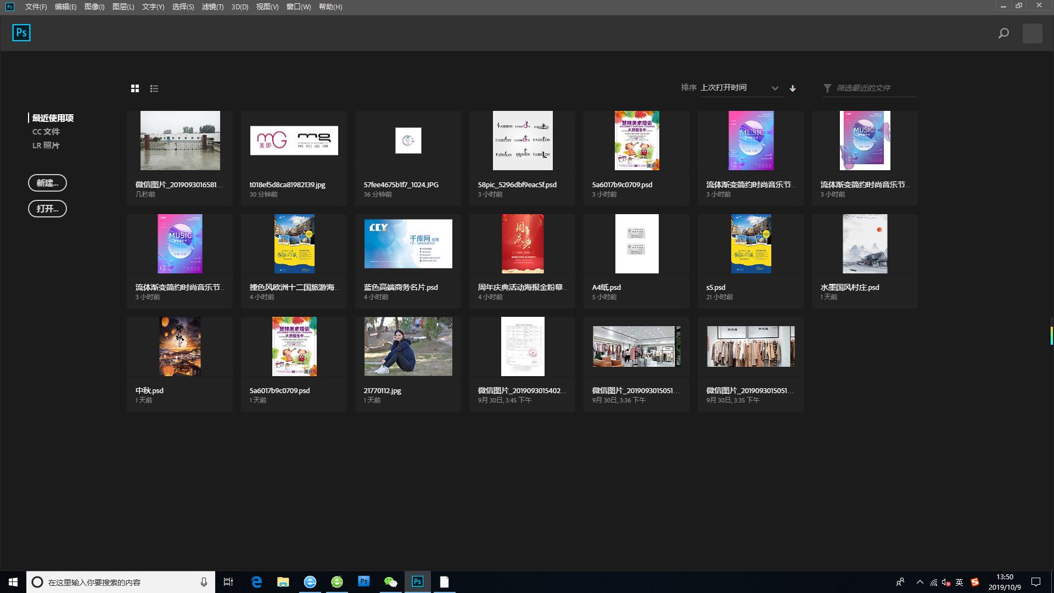The image size is (1054, 593).
Task: Toggle sort direction arrow
Action: (x=793, y=88)
